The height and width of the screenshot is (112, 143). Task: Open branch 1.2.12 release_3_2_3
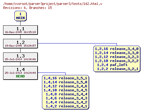[x=117, y=57]
